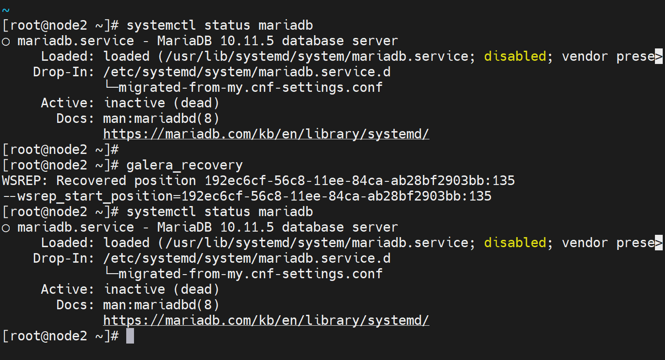Click the first man:mariadbd(8) docs reference
Viewport: 665px width, 360px height.
[161, 119]
